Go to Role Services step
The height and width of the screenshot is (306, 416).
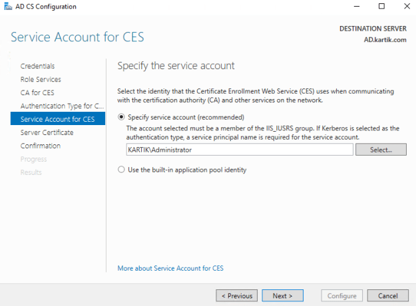pyautogui.click(x=41, y=79)
